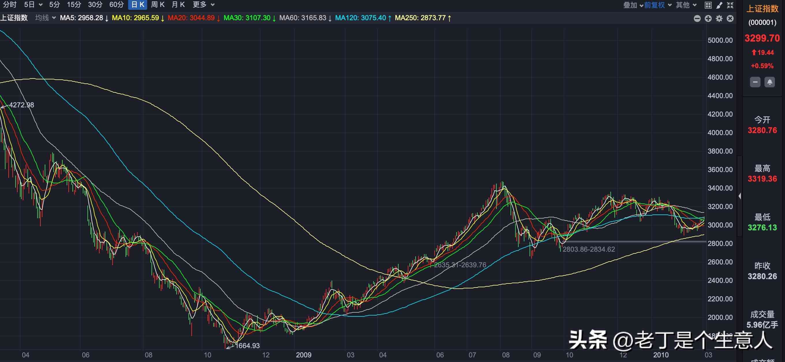785x362 pixels.
Task: Open the multi-chart grid layout icon
Action: pos(708,5)
